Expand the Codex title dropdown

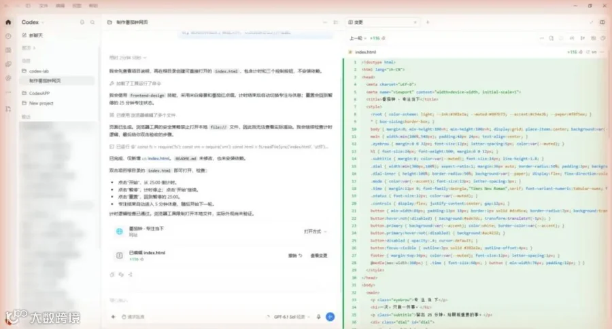click(x=43, y=22)
